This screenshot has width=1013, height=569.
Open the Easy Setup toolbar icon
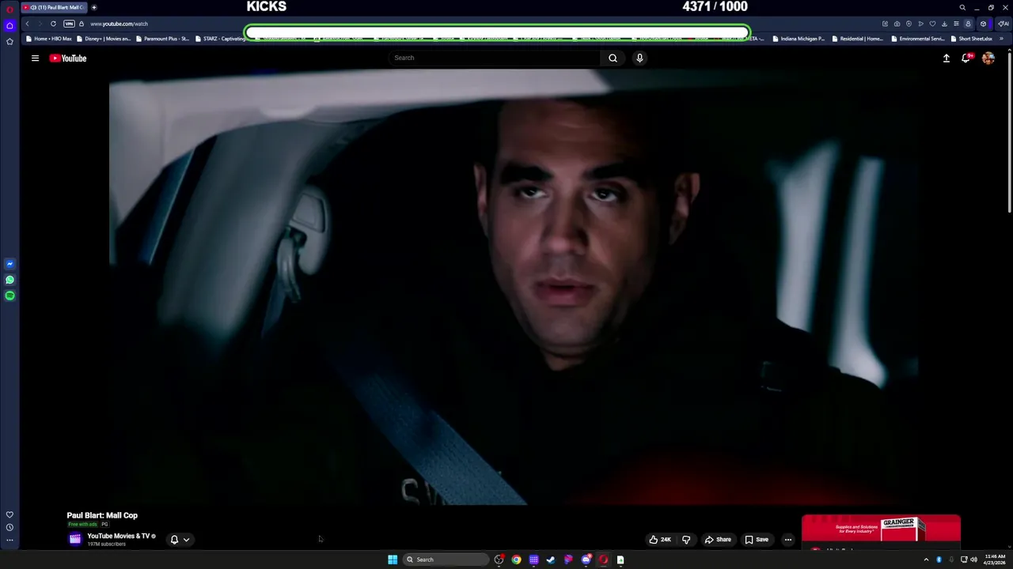956,24
